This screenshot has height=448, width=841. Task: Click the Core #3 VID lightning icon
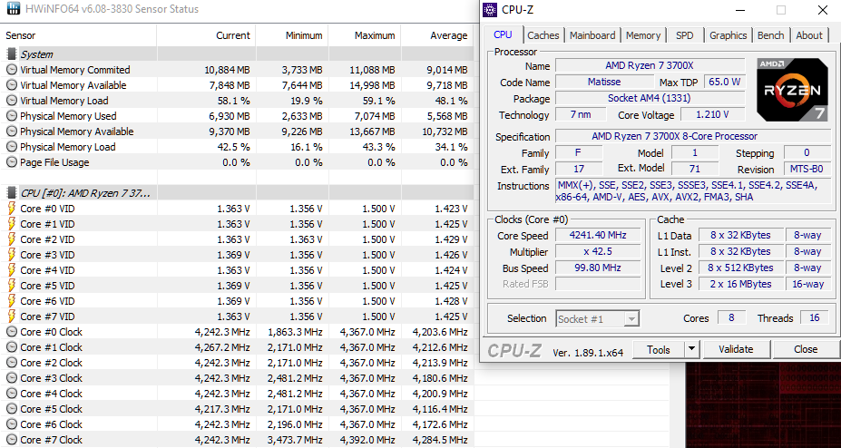pyautogui.click(x=11, y=255)
